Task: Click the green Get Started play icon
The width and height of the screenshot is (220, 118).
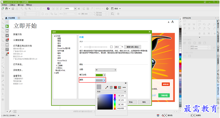Action: (7, 26)
